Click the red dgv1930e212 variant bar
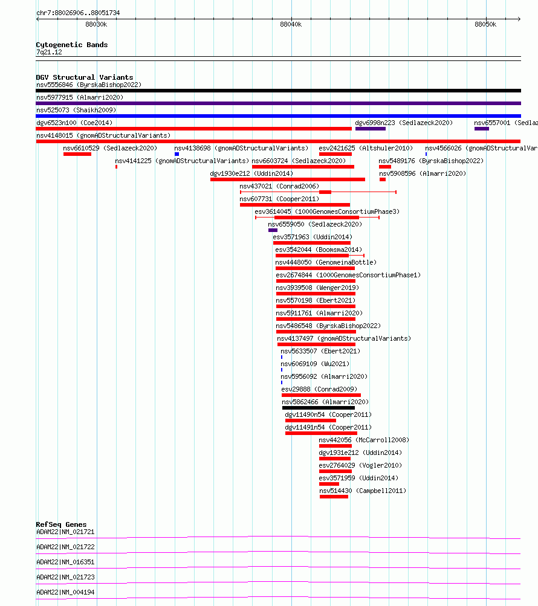Viewport: 538px width, 606px height. click(288, 179)
